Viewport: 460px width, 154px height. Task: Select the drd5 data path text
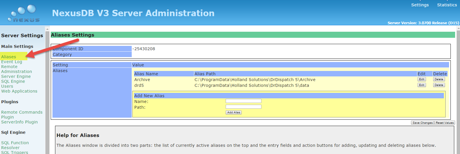pyautogui.click(x=252, y=85)
